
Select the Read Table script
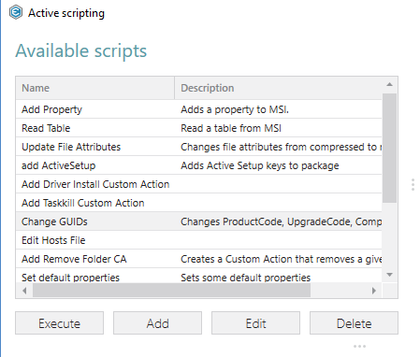(199, 128)
